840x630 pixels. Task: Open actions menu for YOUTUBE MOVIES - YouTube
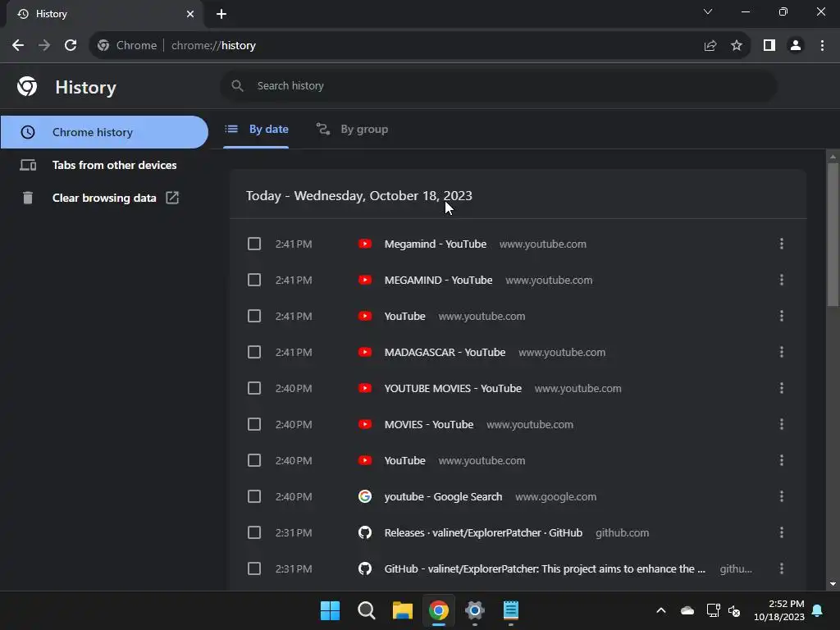click(782, 388)
